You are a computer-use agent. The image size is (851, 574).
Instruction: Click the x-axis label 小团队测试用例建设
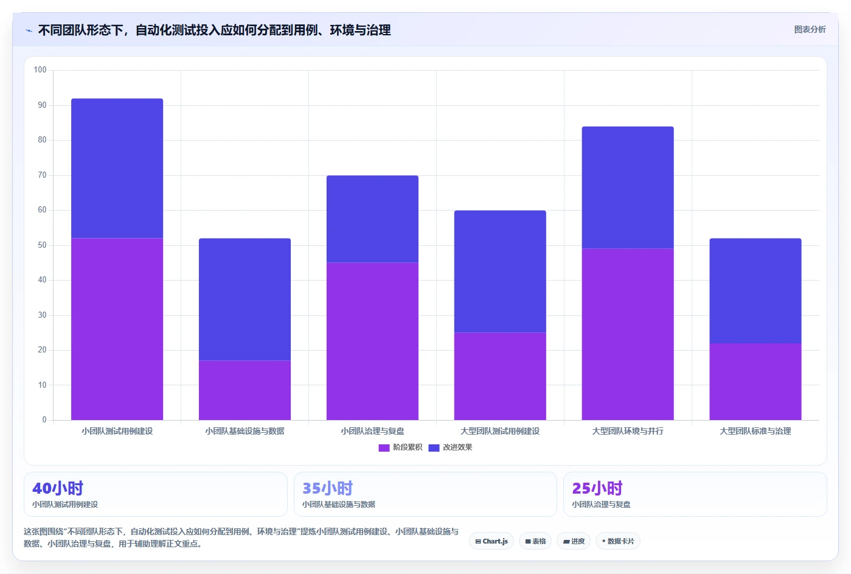point(117,431)
